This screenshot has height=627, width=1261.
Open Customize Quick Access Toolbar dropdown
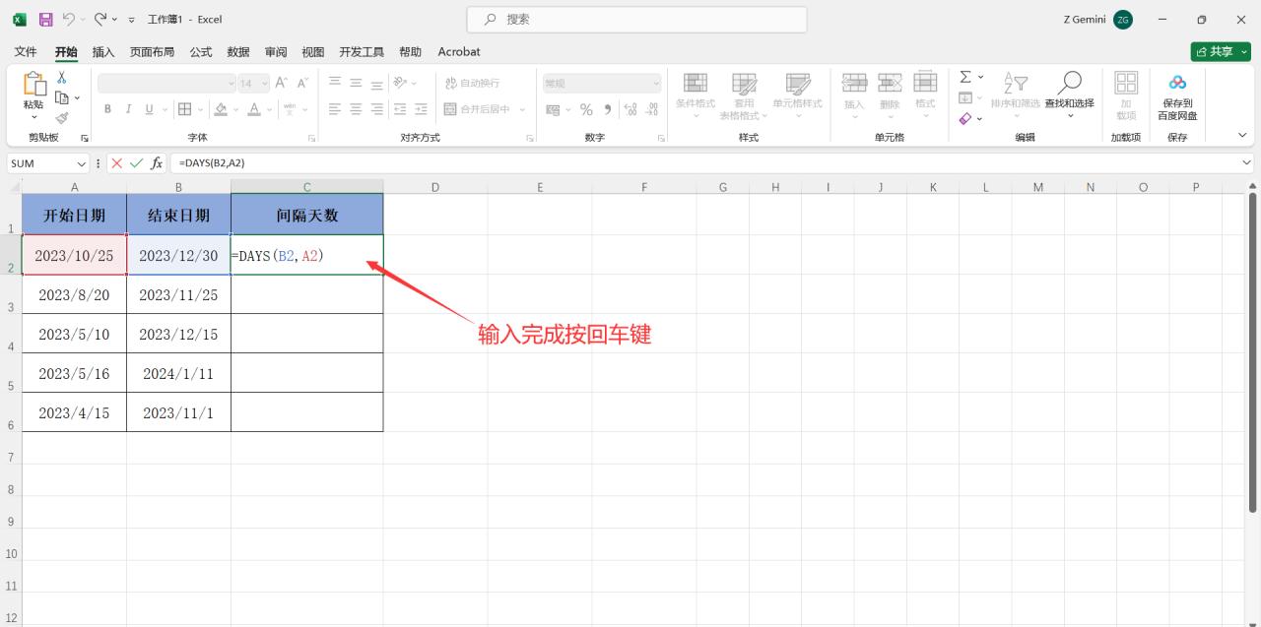click(132, 19)
